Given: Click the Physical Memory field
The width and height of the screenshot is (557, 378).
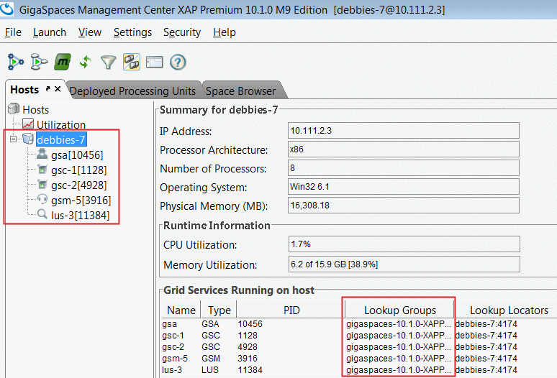Looking at the screenshot, I should (x=404, y=206).
